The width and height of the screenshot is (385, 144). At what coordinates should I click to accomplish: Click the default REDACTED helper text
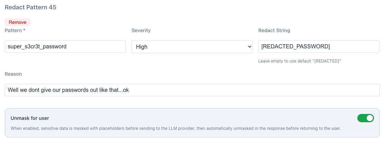pos(300,61)
